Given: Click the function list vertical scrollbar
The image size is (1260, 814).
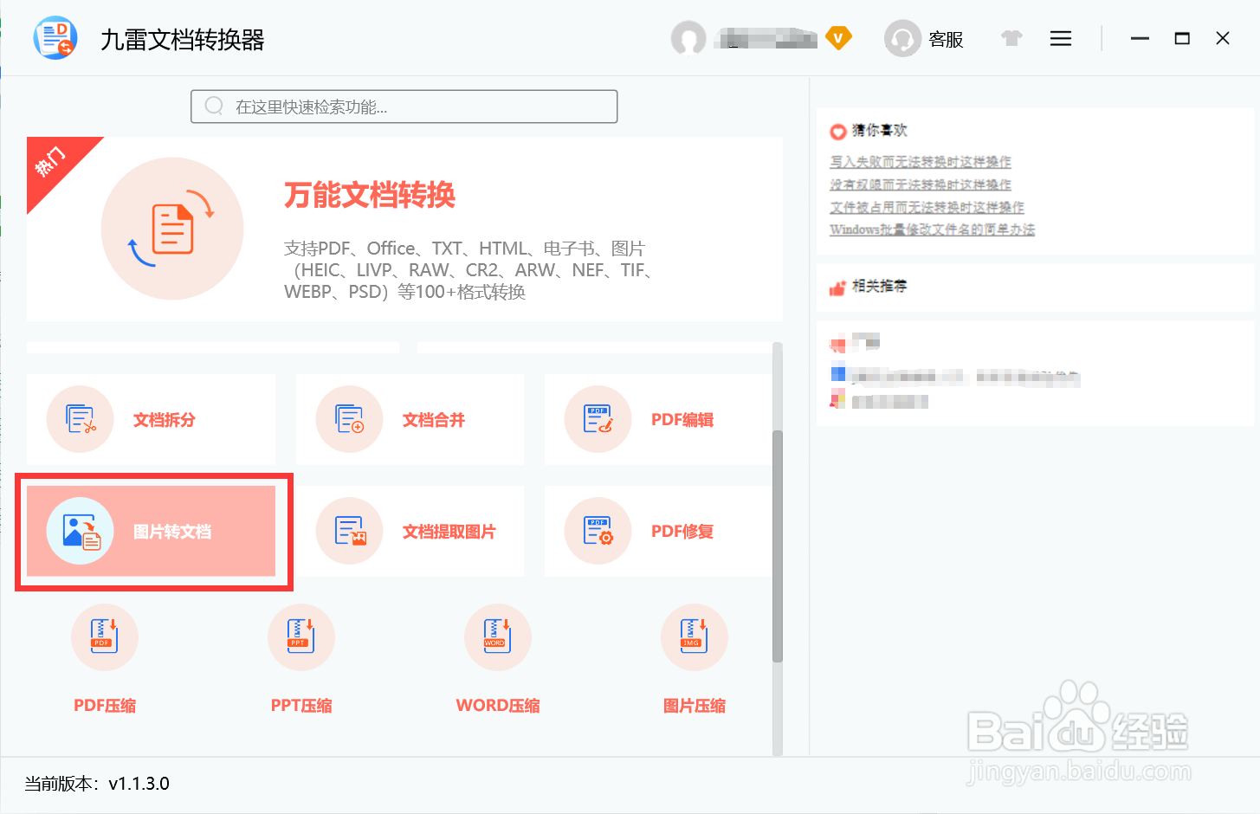Looking at the screenshot, I should (x=777, y=546).
